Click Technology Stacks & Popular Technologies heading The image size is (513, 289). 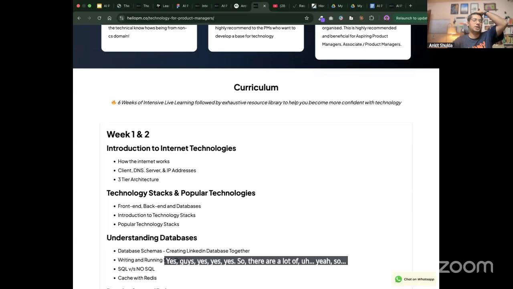[181, 193]
